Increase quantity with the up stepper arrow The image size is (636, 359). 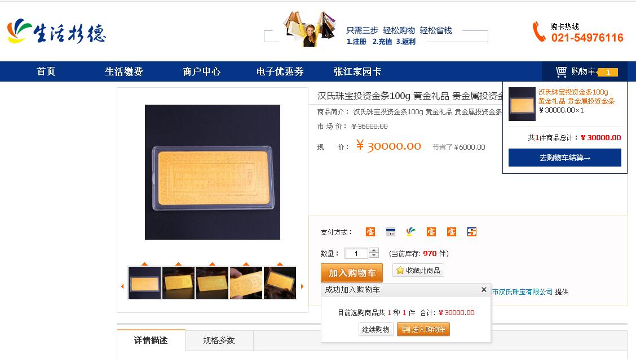click(374, 250)
